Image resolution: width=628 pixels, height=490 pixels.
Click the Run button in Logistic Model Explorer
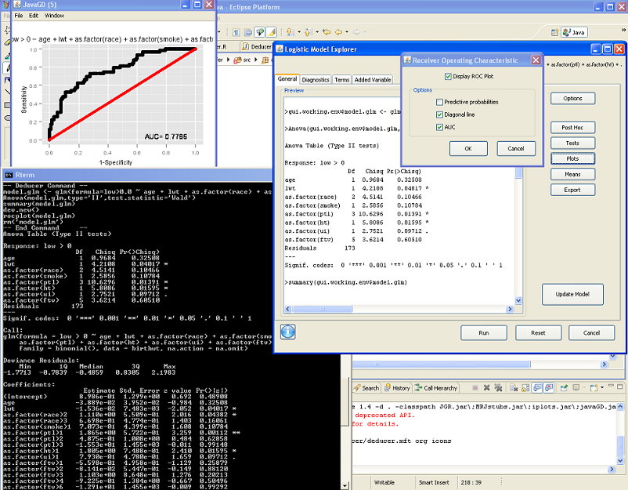[484, 333]
